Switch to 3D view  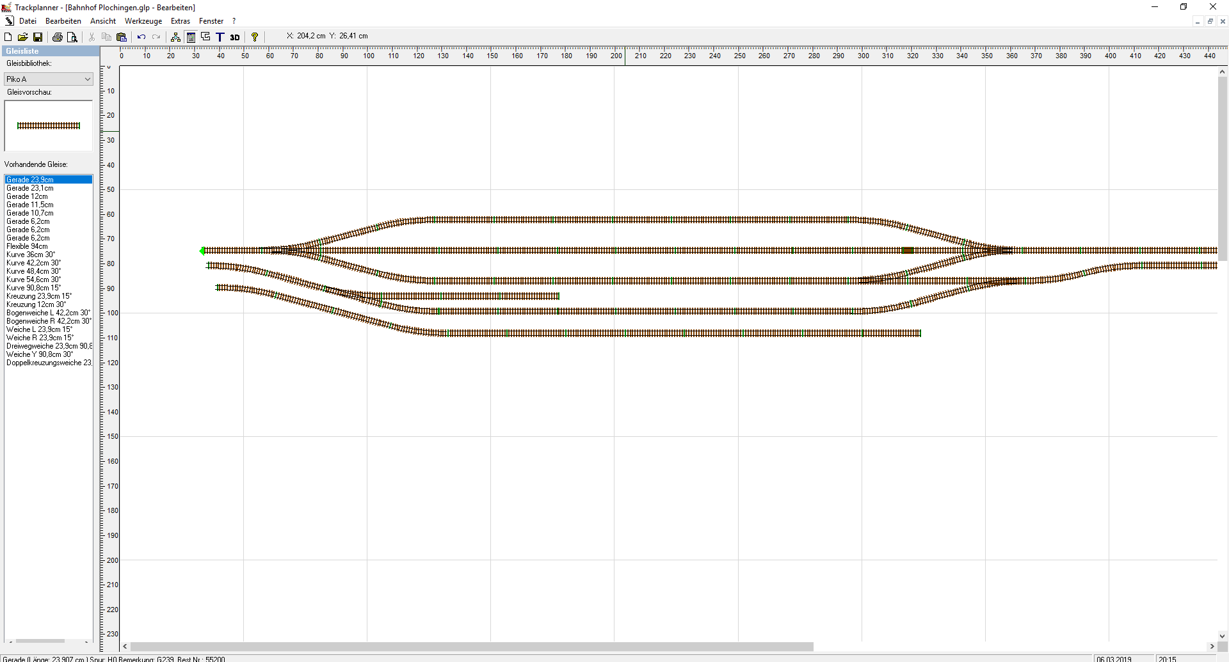pyautogui.click(x=235, y=37)
